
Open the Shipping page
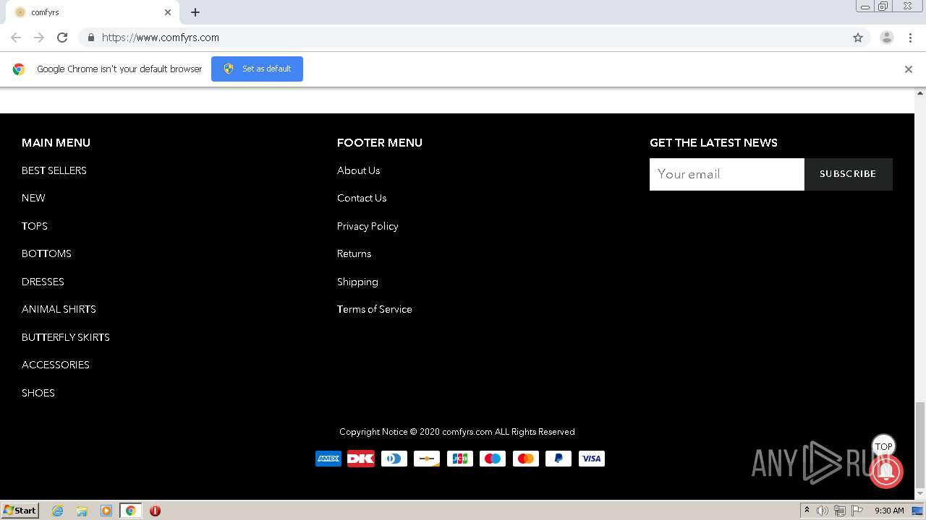357,282
